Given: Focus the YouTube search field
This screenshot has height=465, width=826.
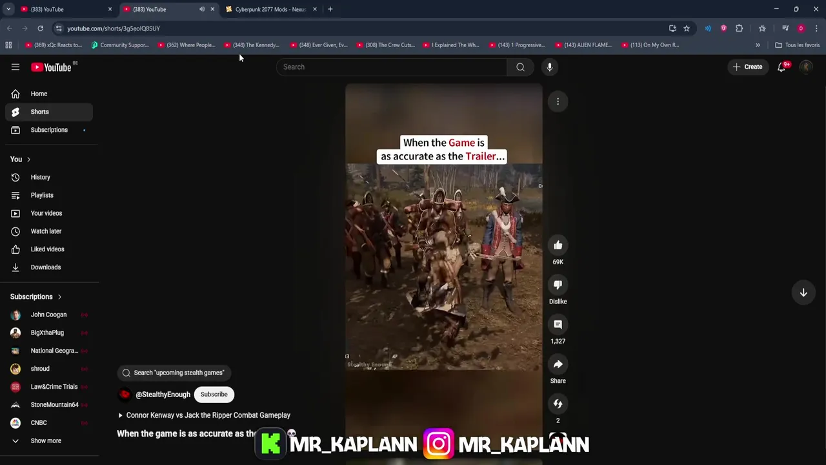Looking at the screenshot, I should [392, 67].
